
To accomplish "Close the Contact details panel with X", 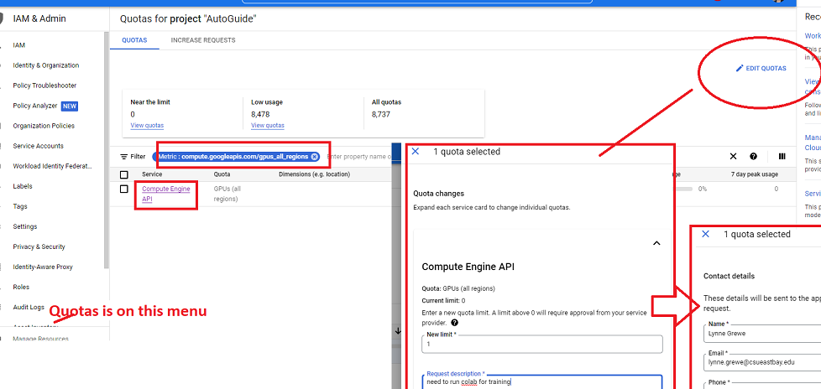I will (705, 235).
